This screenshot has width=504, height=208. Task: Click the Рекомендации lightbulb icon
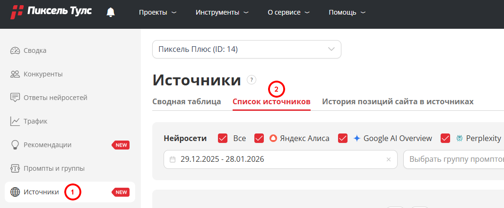pyautogui.click(x=15, y=145)
